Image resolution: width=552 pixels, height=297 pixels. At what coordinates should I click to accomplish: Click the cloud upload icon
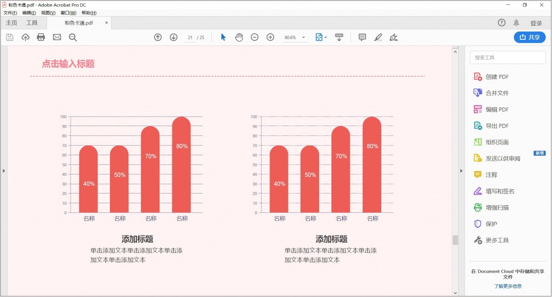coord(25,37)
